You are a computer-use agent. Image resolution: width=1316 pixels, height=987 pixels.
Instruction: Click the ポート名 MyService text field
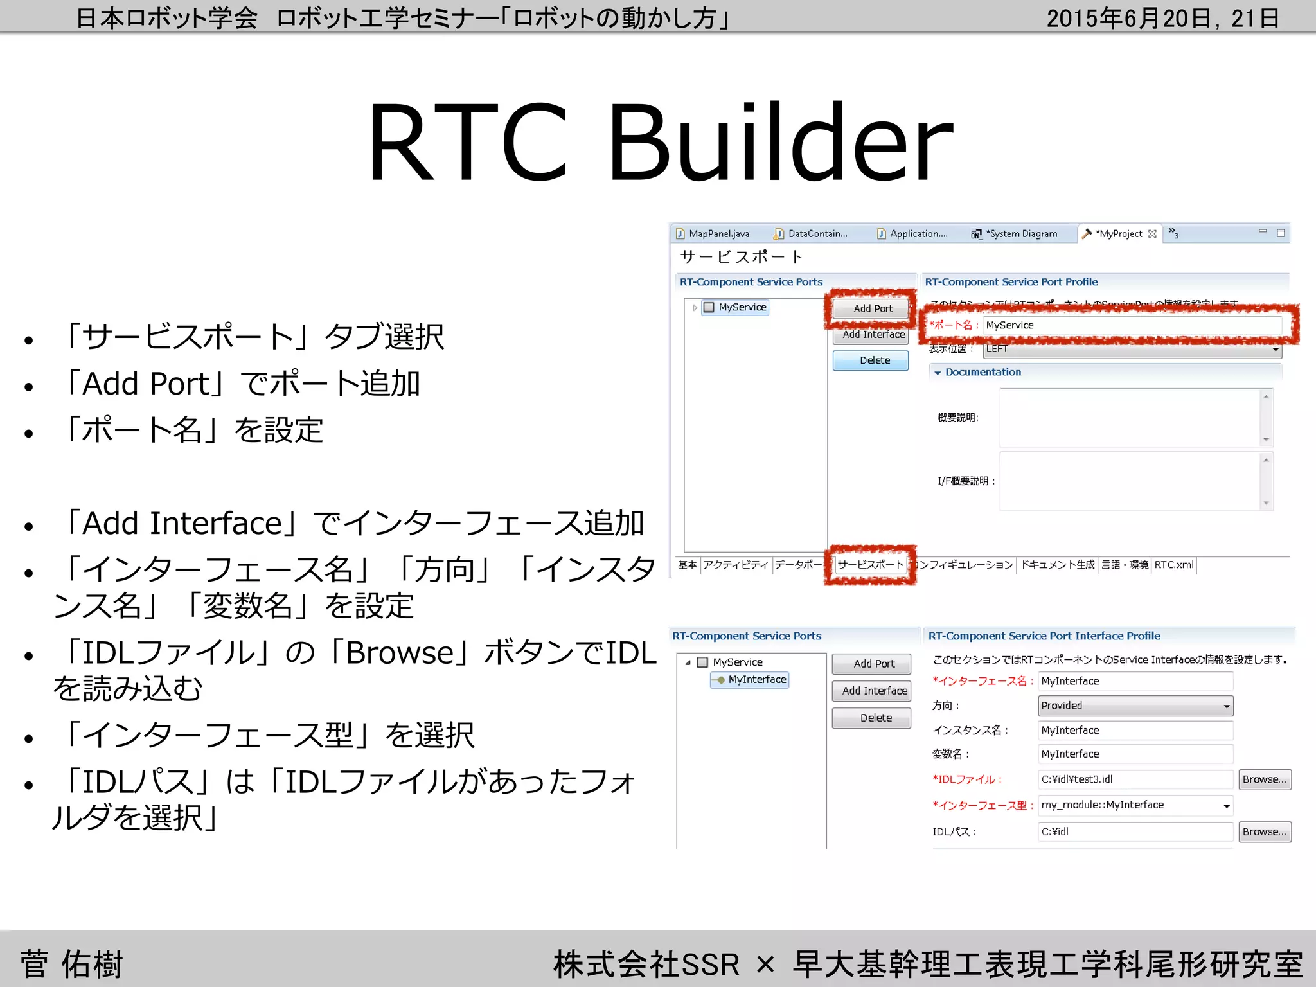coord(1131,325)
